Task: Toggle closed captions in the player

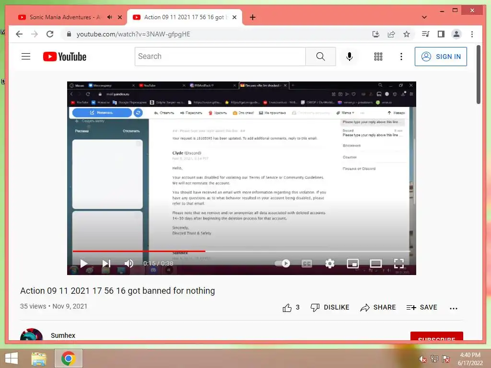Action: click(306, 264)
